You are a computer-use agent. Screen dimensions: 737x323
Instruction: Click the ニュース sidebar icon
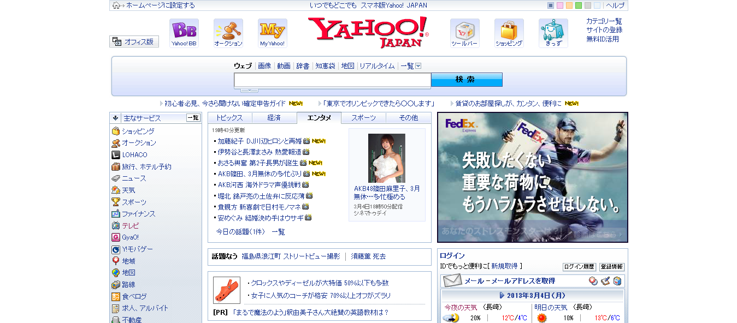(116, 178)
